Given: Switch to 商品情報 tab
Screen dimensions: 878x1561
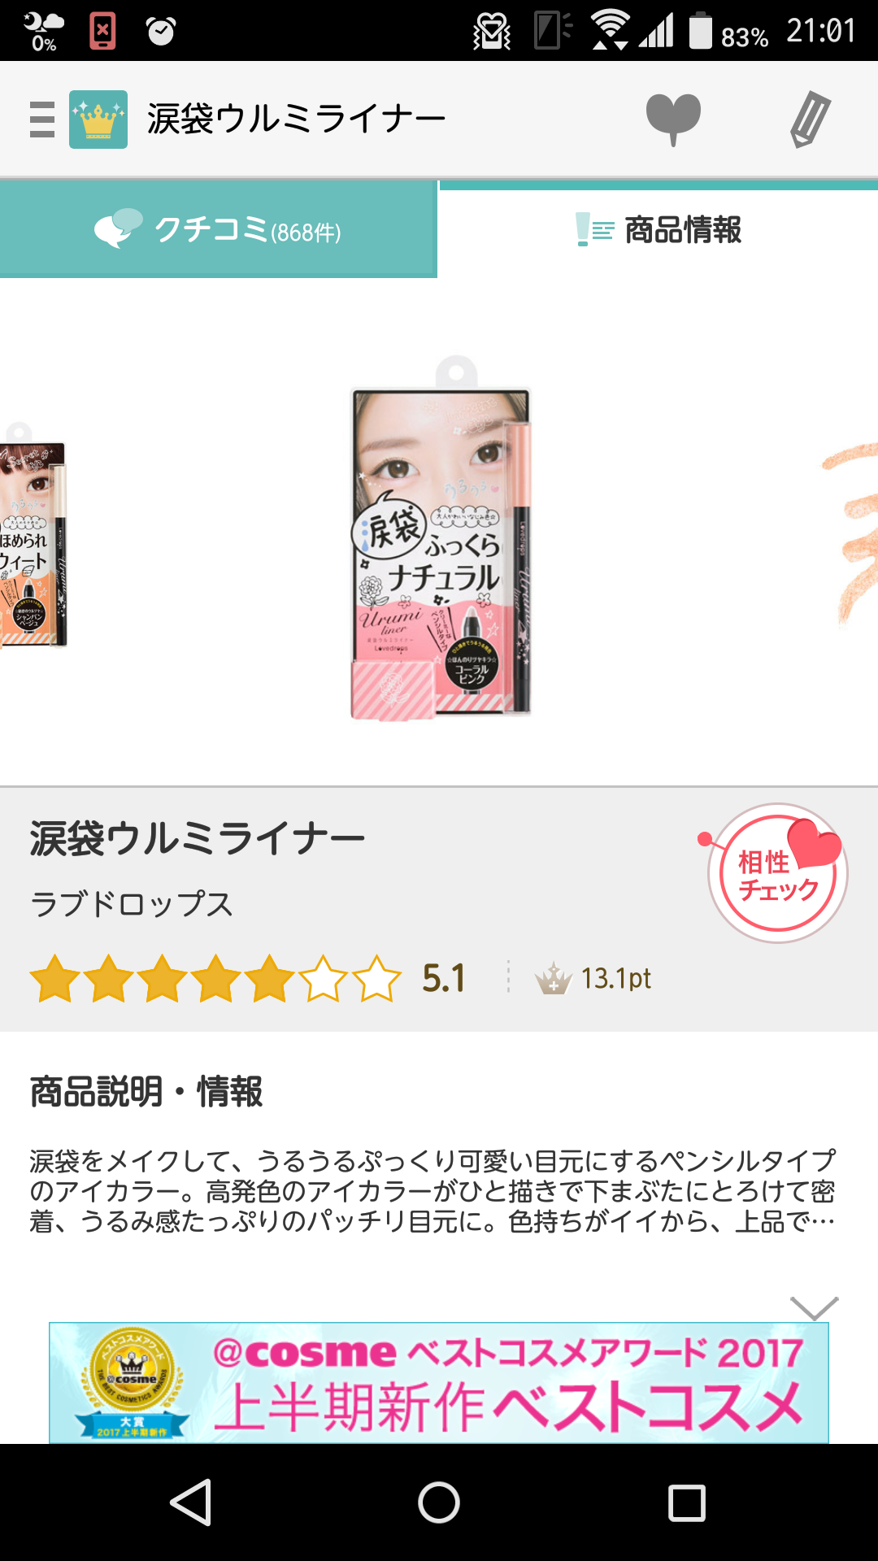Looking at the screenshot, I should point(658,229).
